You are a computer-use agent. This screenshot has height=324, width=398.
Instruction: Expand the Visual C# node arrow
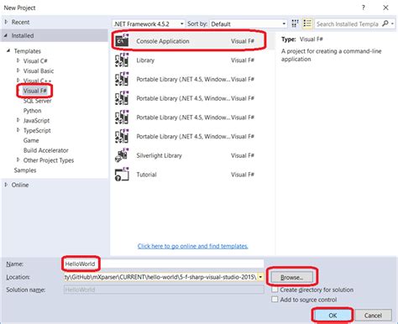click(18, 60)
